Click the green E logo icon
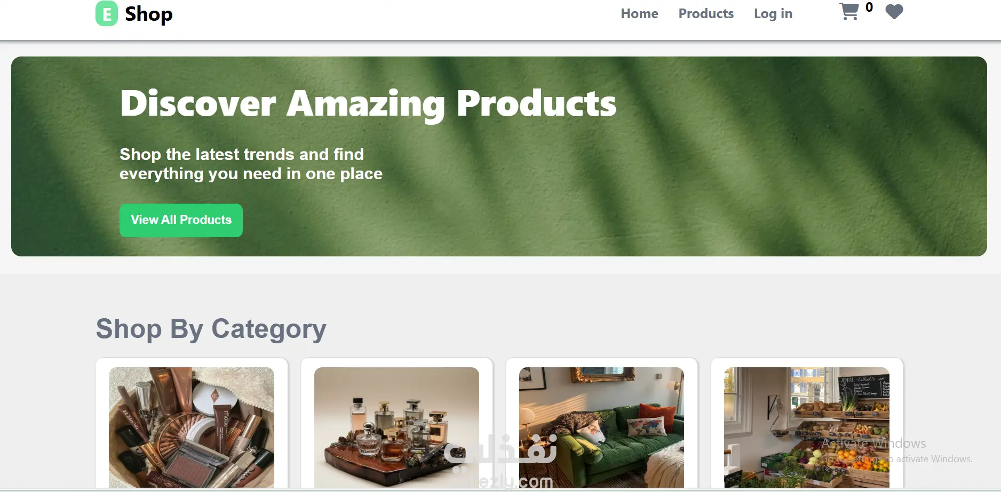The height and width of the screenshot is (492, 1001). point(107,13)
